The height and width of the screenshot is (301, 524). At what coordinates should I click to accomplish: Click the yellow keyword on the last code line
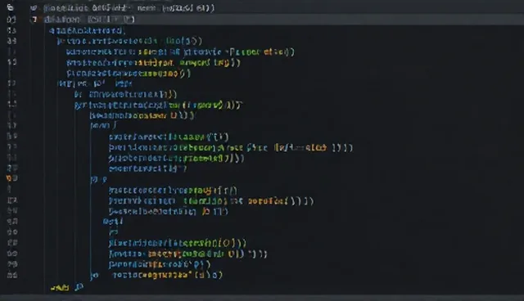click(x=60, y=288)
